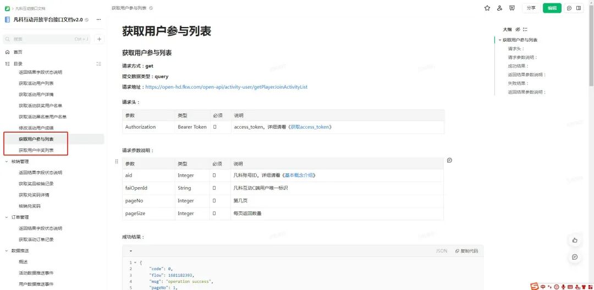
Task: Collapse the 数据推送 section in sidebar
Action: (x=7, y=250)
